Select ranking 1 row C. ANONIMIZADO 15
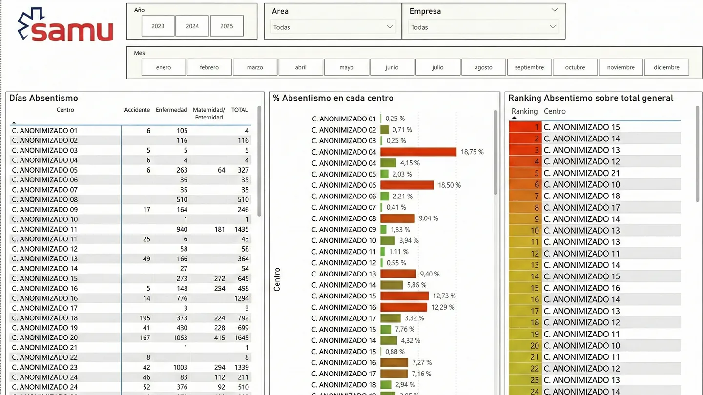Screen dimensions: 703x395 tap(595, 127)
